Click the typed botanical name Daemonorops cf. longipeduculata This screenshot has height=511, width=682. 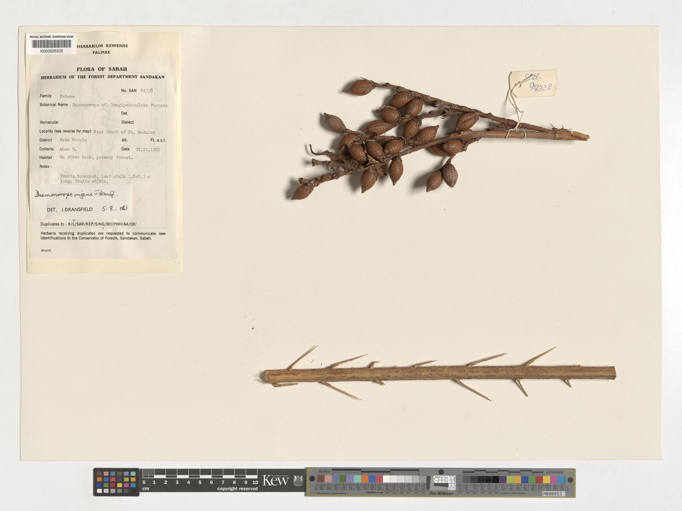click(120, 105)
